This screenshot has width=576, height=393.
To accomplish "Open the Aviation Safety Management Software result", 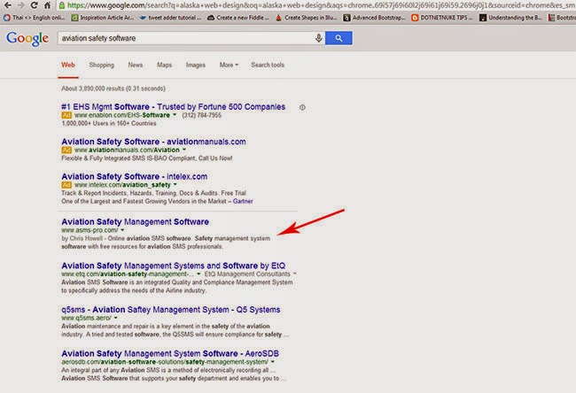I will tap(136, 222).
